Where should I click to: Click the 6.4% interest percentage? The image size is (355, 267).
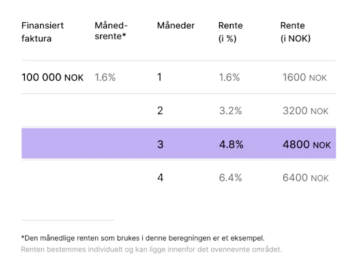point(230,178)
